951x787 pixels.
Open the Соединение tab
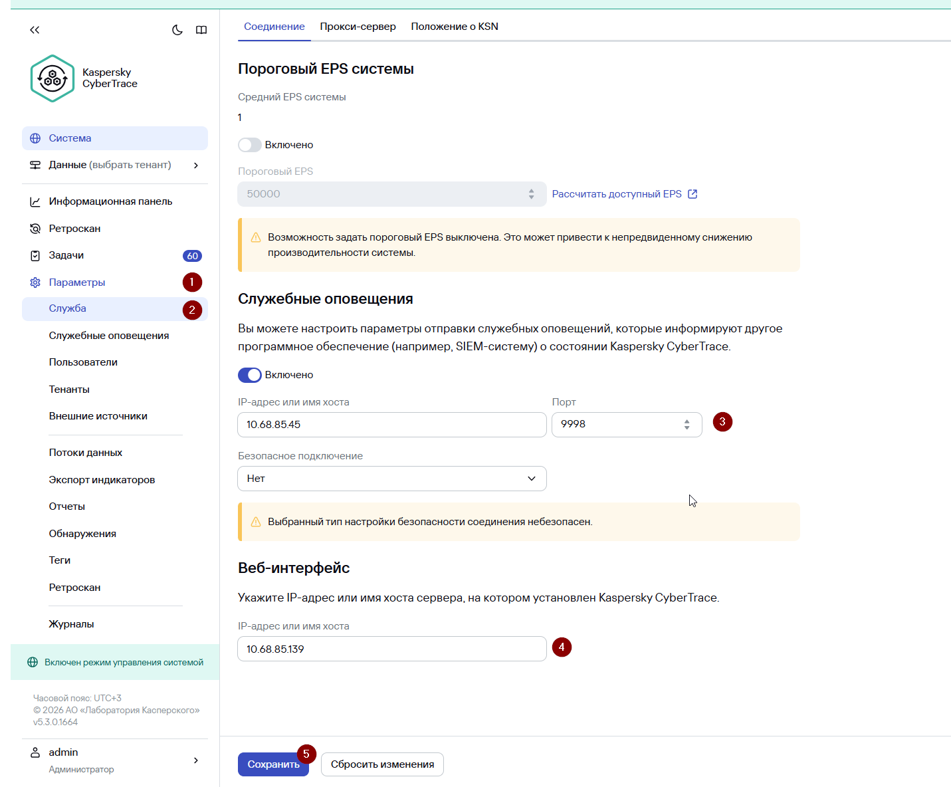(274, 27)
